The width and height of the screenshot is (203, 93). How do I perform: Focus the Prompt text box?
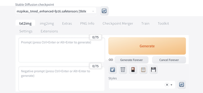(x=62, y=50)
